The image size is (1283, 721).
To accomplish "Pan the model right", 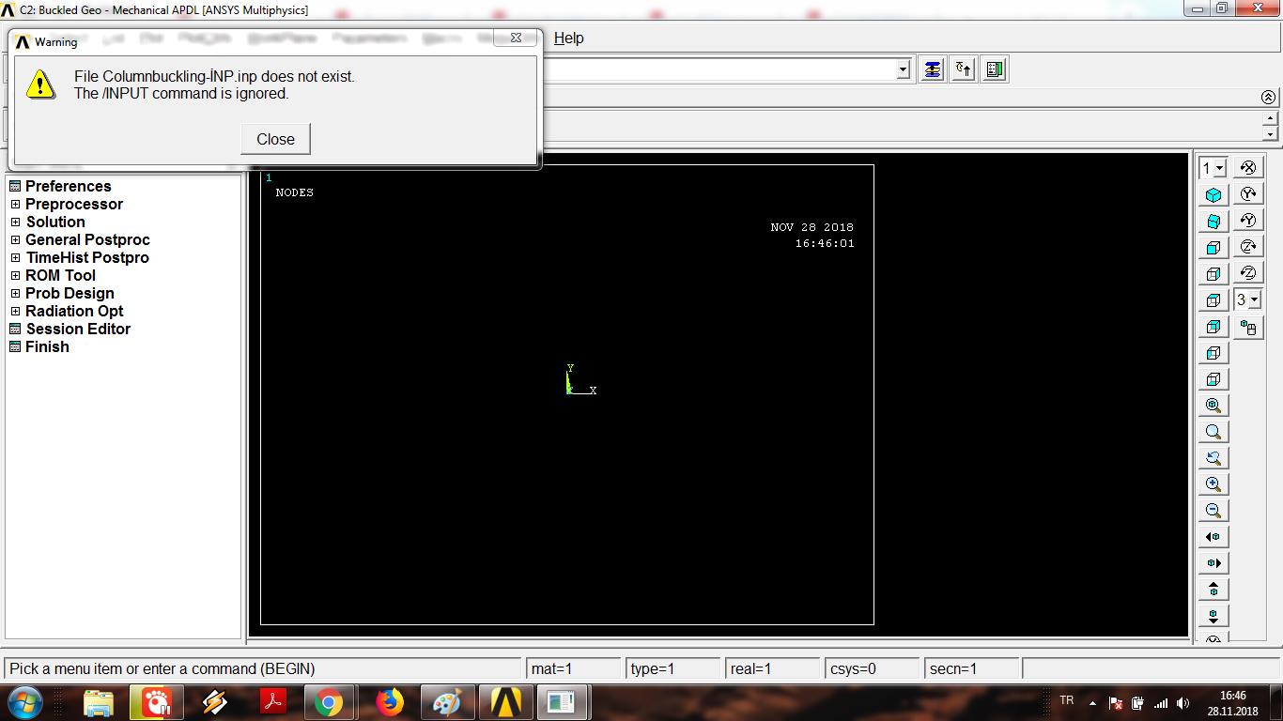I will coord(1213,563).
